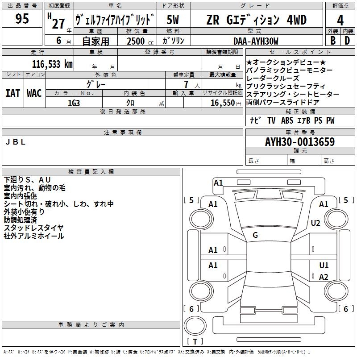
Task: Click the damage code legend line at bottom
Action: tap(157, 352)
